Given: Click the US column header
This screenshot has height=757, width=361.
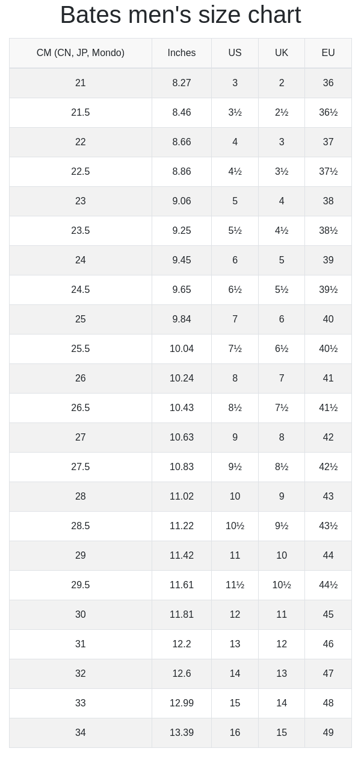Looking at the screenshot, I should click(x=235, y=53).
